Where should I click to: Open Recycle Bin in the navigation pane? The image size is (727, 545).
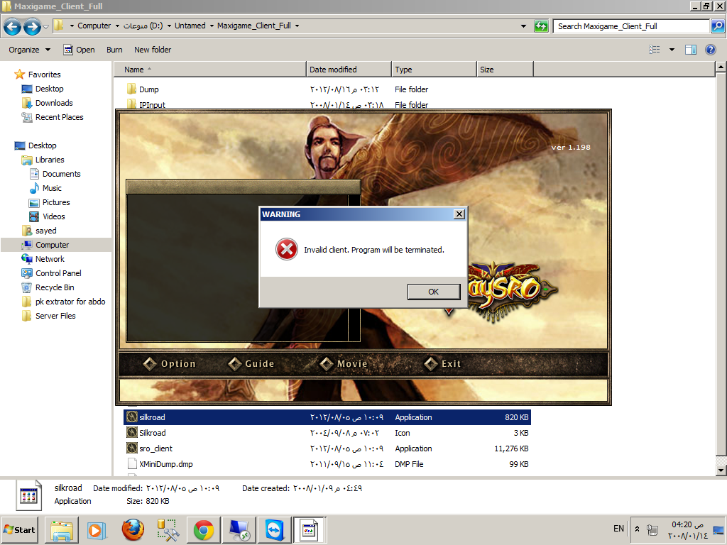[x=54, y=288]
